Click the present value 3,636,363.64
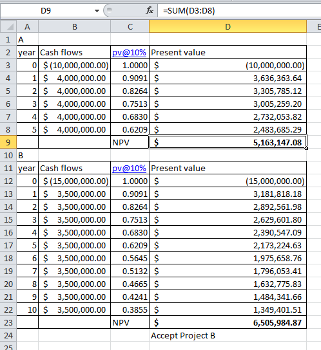The width and height of the screenshot is (321, 350). 228,78
